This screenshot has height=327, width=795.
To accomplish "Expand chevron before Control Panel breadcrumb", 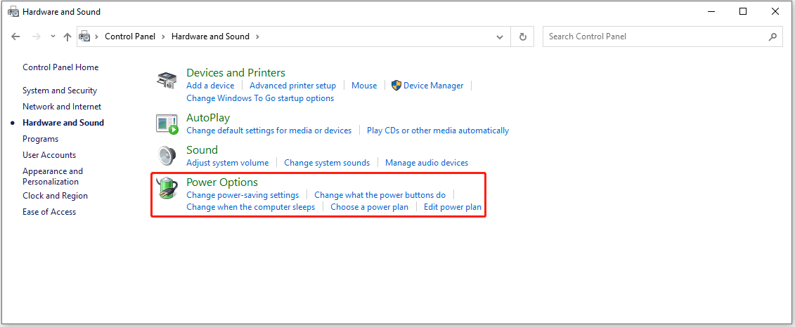I will click(97, 36).
